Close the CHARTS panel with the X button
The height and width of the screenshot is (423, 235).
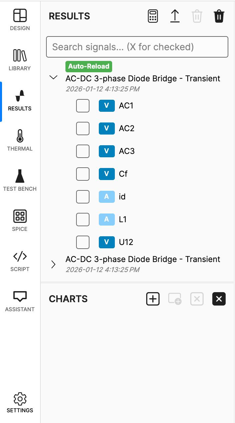tap(219, 299)
